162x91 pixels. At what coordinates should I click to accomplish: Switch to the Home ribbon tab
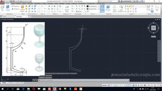click(x=7, y=4)
